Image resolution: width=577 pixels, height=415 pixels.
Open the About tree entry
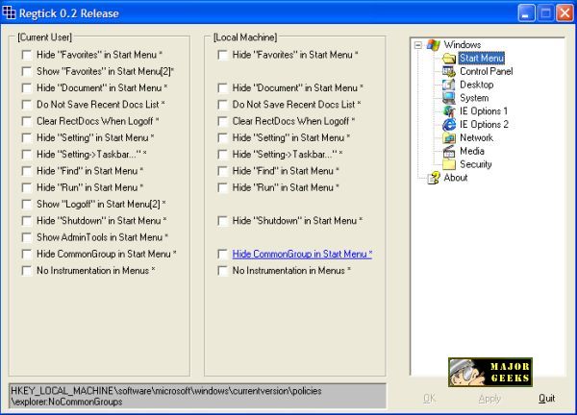(456, 178)
